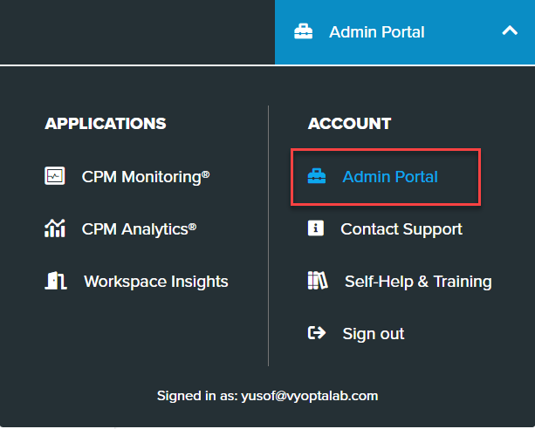Click the CPM Monitoring pulse icon

click(55, 176)
